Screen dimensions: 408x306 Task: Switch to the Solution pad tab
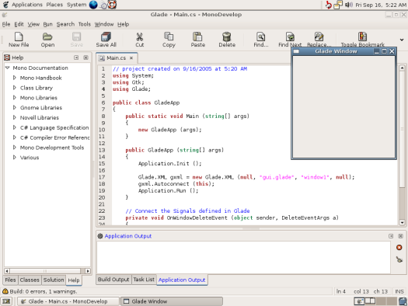[54, 280]
